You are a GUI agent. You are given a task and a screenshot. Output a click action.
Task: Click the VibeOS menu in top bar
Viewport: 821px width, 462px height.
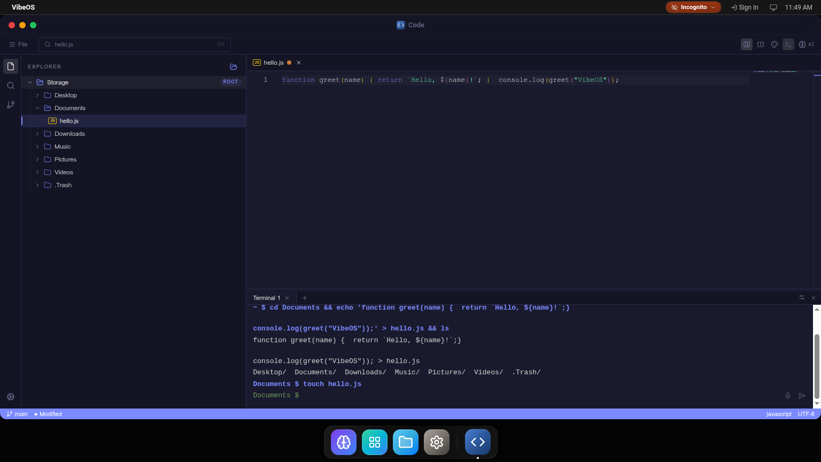point(24,7)
